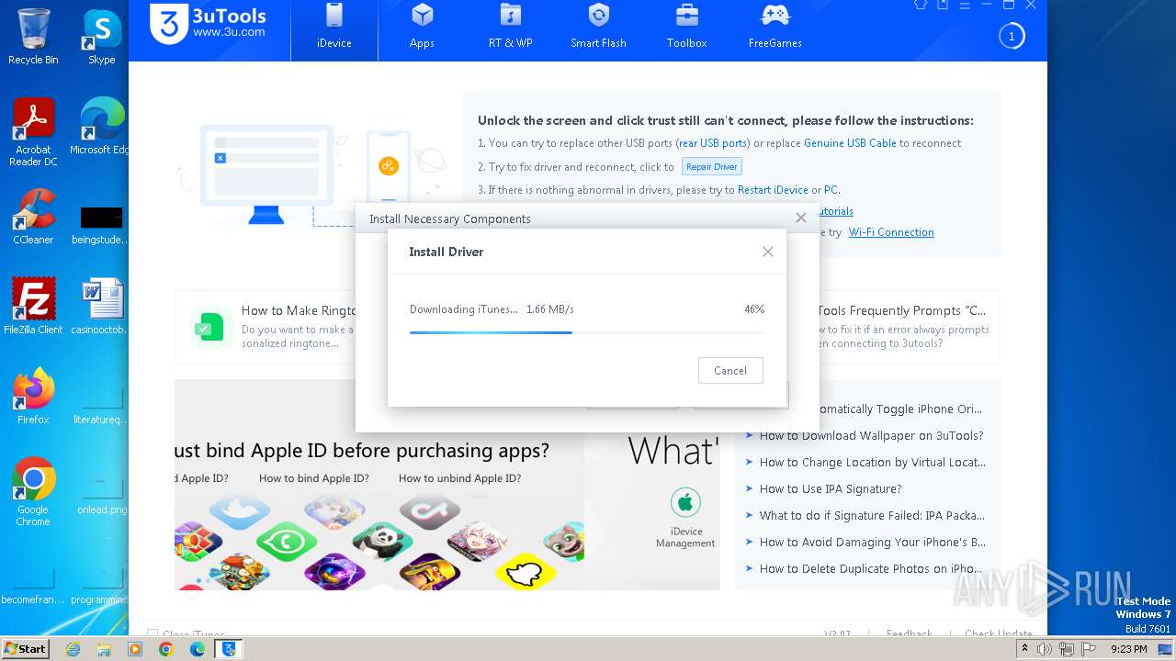This screenshot has width=1176, height=661.
Task: Click the taskbar clock 9:23 PM
Action: 1128,649
